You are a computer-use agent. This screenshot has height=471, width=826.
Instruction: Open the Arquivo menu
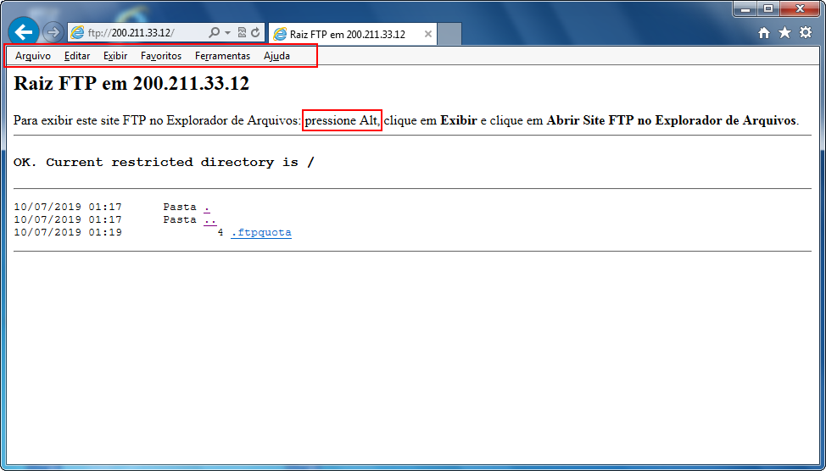click(x=33, y=56)
